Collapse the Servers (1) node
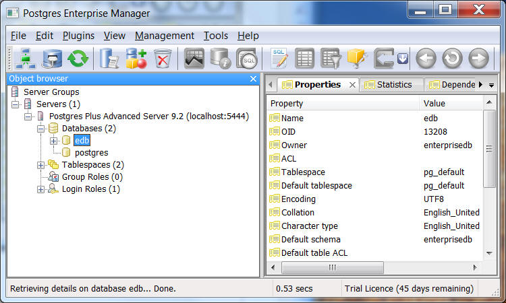 coord(15,104)
